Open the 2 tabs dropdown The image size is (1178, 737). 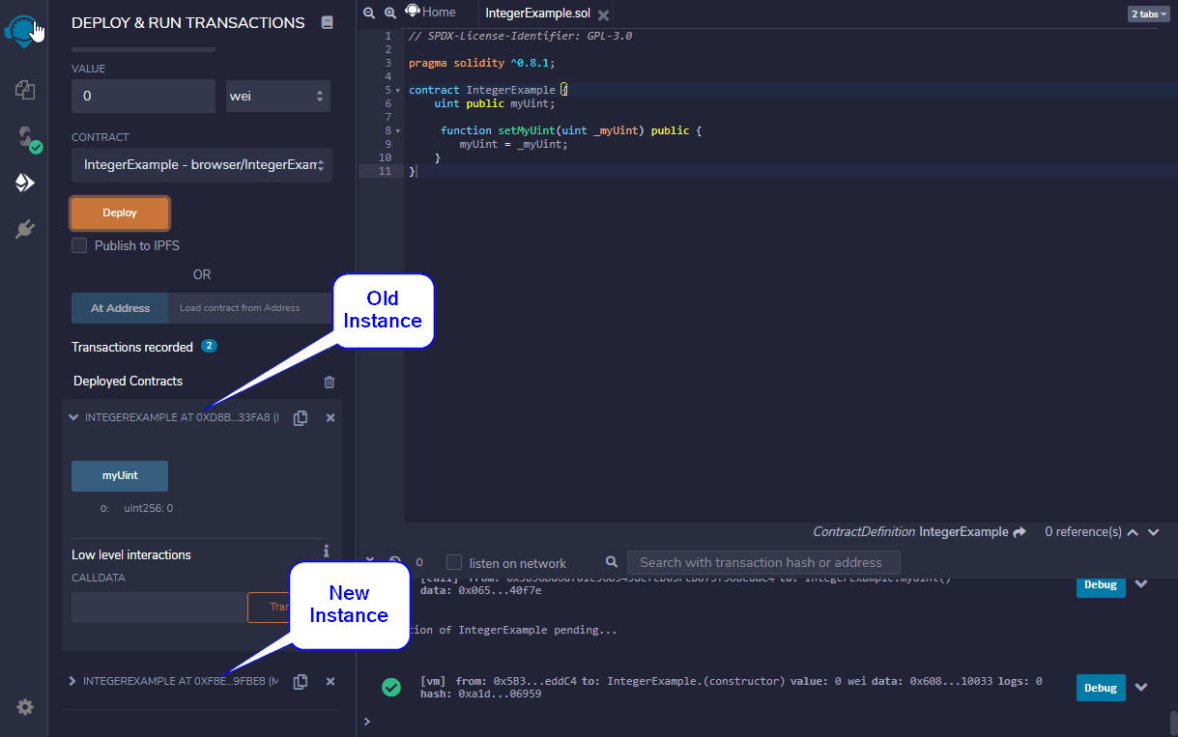[1148, 14]
